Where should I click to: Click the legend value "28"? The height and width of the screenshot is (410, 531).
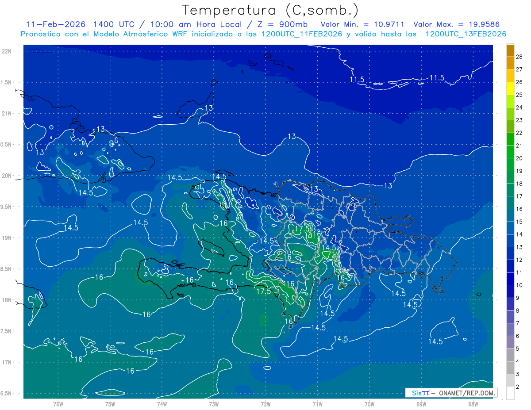(519, 57)
